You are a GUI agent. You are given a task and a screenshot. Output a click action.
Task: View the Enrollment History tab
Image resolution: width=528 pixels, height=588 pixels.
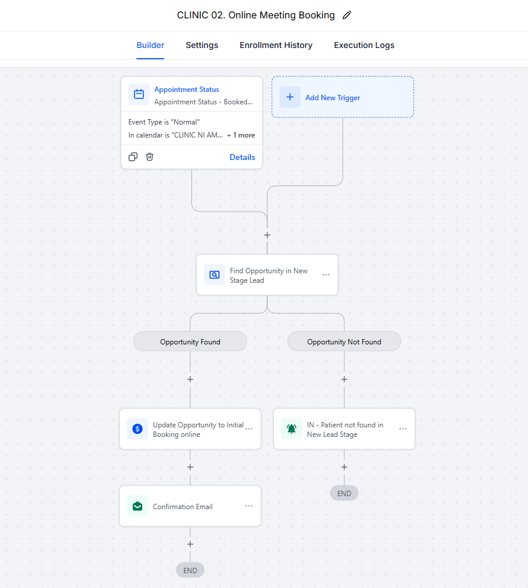point(276,45)
